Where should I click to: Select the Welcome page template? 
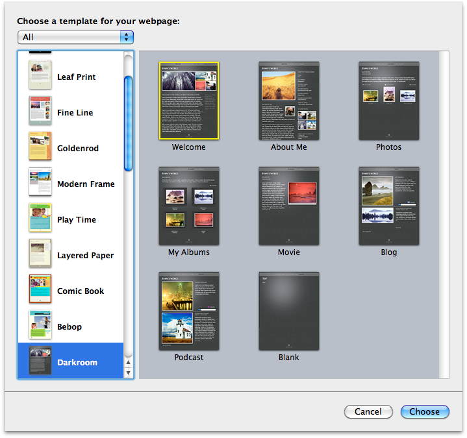[189, 101]
